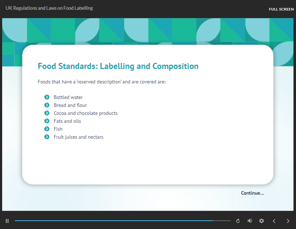Click the Continue... link
Viewport: 296px width, 229px height.
[x=252, y=193]
